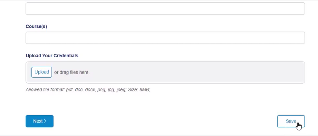Focus the Course(s) text field
The height and width of the screenshot is (136, 318).
point(165,38)
